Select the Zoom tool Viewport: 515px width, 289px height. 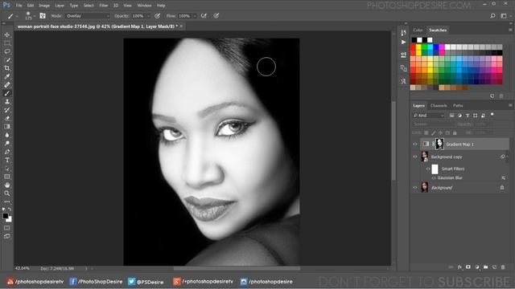coord(7,193)
